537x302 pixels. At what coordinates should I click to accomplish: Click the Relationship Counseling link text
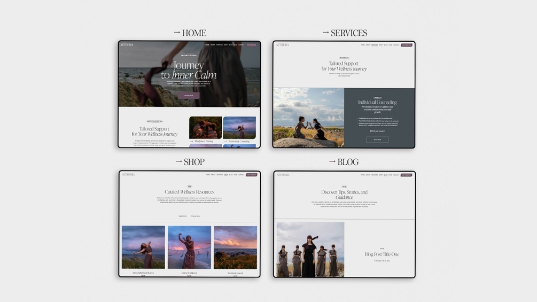(x=239, y=141)
